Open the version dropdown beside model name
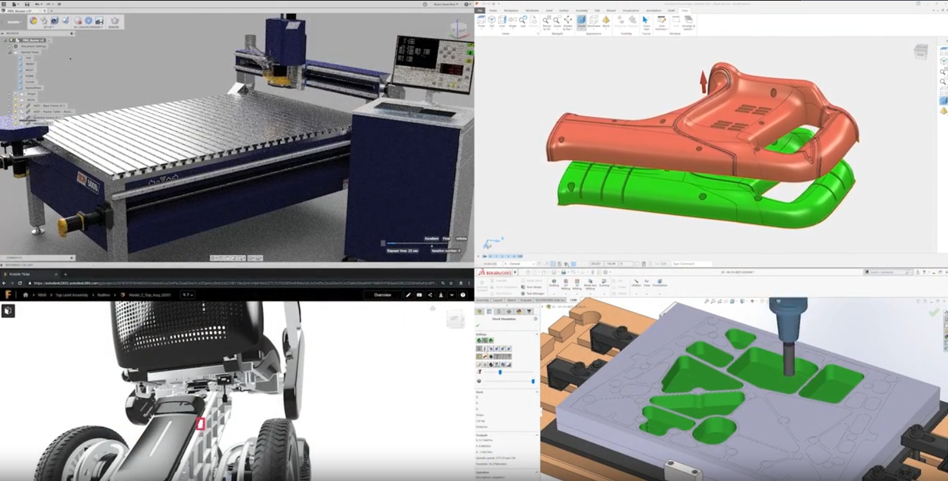 [x=188, y=295]
